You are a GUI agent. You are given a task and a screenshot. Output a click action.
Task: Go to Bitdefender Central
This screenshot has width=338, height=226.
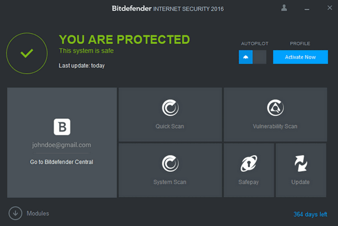coord(62,162)
